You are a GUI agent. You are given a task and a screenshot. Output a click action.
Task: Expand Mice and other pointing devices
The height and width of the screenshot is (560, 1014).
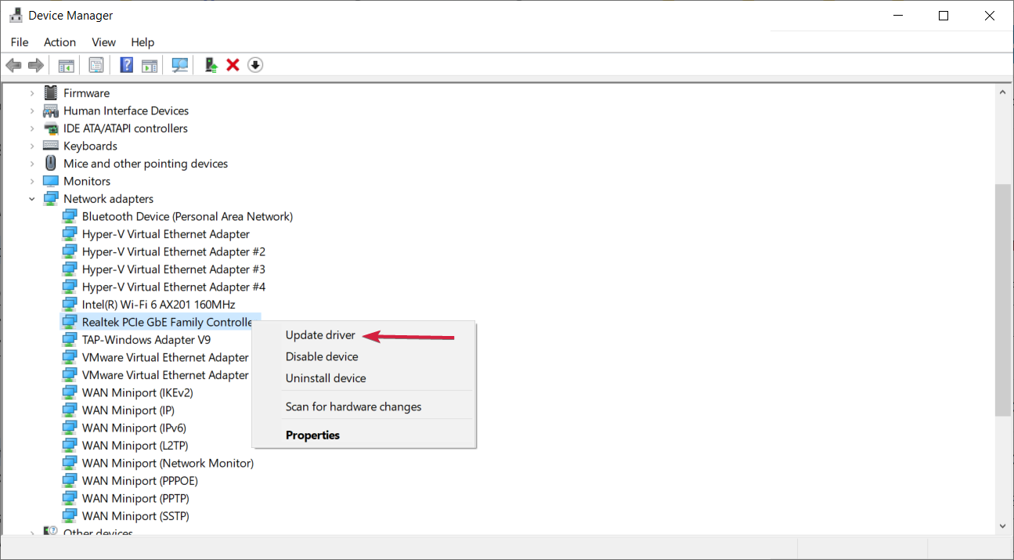point(32,164)
